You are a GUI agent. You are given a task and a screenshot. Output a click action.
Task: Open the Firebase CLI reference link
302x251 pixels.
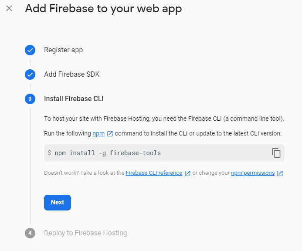pyautogui.click(x=154, y=173)
